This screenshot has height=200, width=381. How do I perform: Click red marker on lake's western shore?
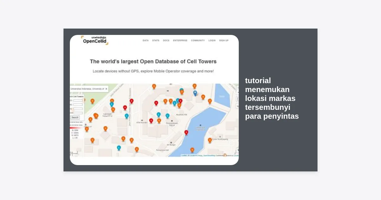[x=186, y=132]
